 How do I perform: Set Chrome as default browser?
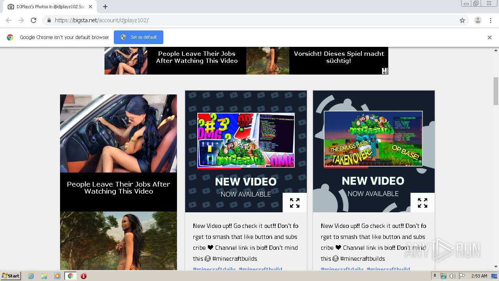[x=138, y=37]
